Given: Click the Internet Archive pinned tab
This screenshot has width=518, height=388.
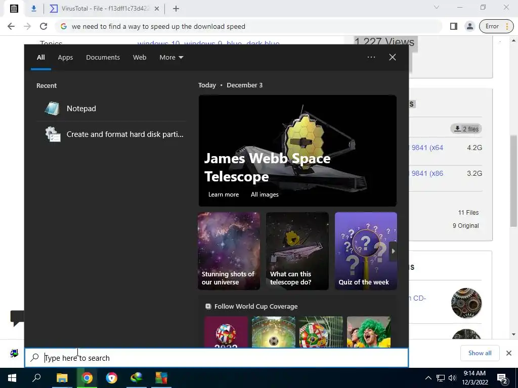Looking at the screenshot, I should tap(14, 9).
